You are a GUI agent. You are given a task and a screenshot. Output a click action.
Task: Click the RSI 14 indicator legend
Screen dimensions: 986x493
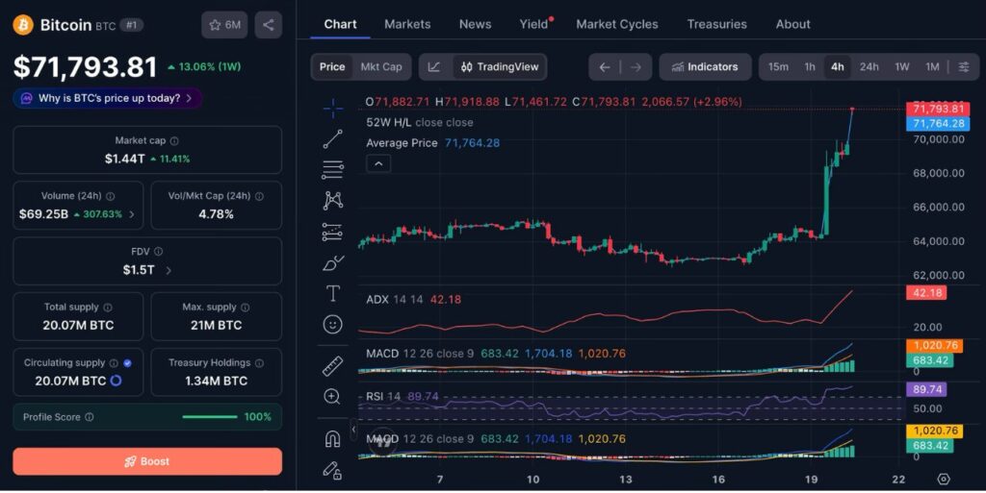[x=402, y=396]
